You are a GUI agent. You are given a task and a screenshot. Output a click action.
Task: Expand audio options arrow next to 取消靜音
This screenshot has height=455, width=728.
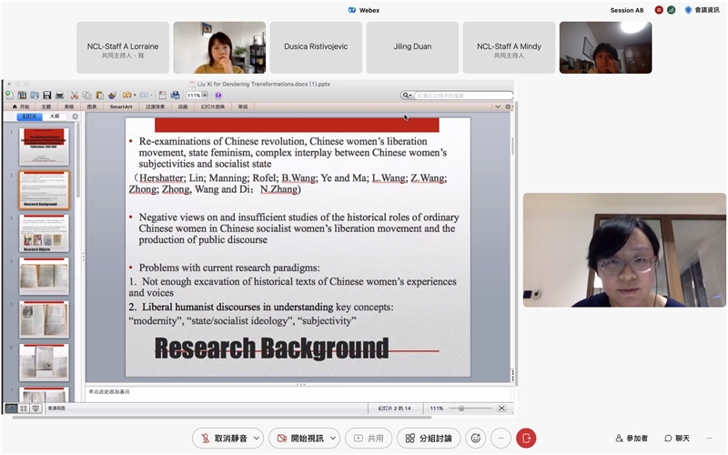pyautogui.click(x=257, y=438)
